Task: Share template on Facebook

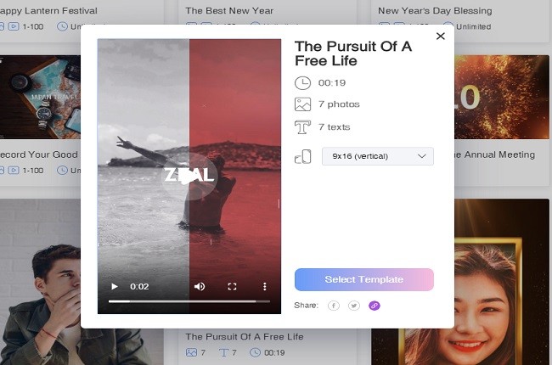Action: pyautogui.click(x=334, y=306)
